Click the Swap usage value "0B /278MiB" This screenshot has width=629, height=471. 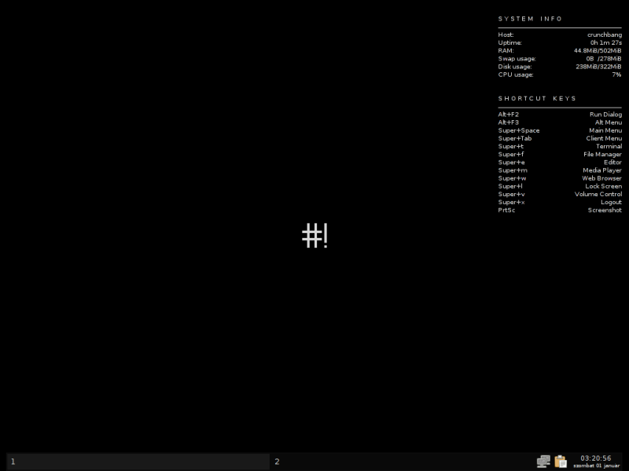click(x=603, y=58)
